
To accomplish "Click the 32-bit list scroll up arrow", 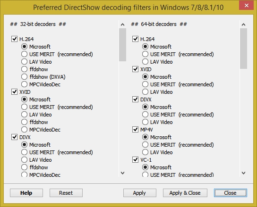I will pyautogui.click(x=122, y=25).
